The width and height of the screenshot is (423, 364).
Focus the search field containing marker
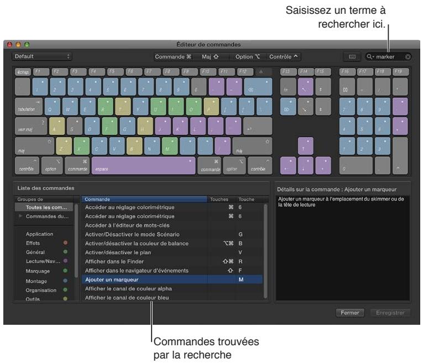tap(388, 56)
